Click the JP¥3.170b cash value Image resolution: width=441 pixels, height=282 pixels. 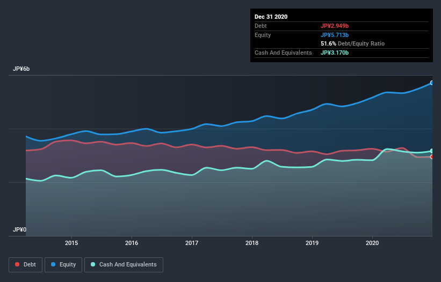point(335,53)
